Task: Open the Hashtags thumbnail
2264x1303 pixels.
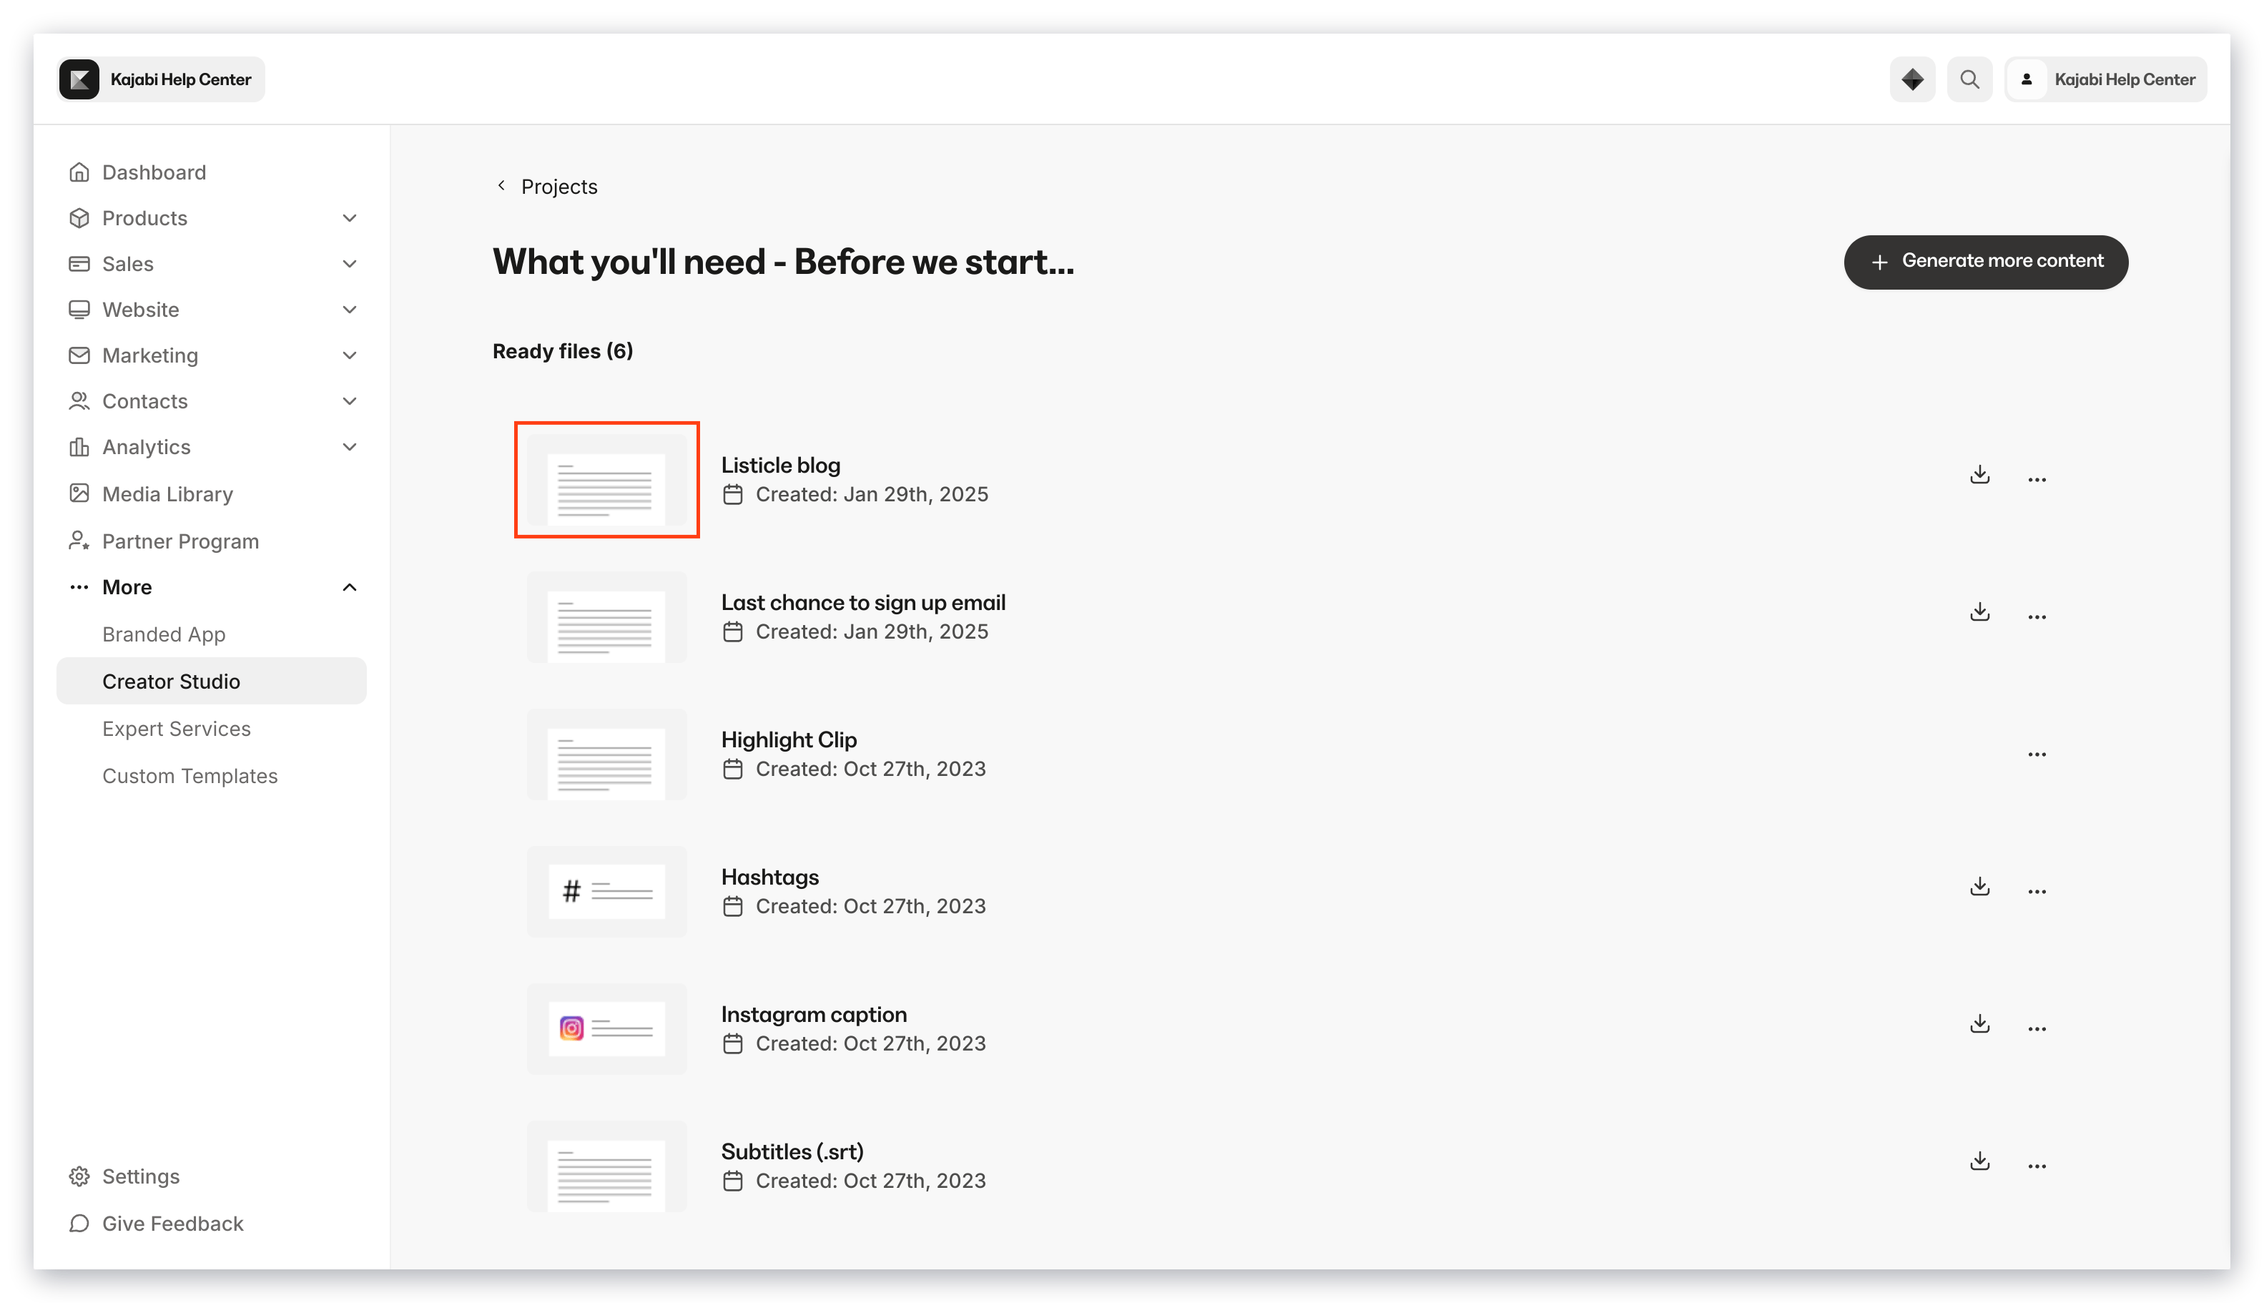Action: [x=606, y=891]
